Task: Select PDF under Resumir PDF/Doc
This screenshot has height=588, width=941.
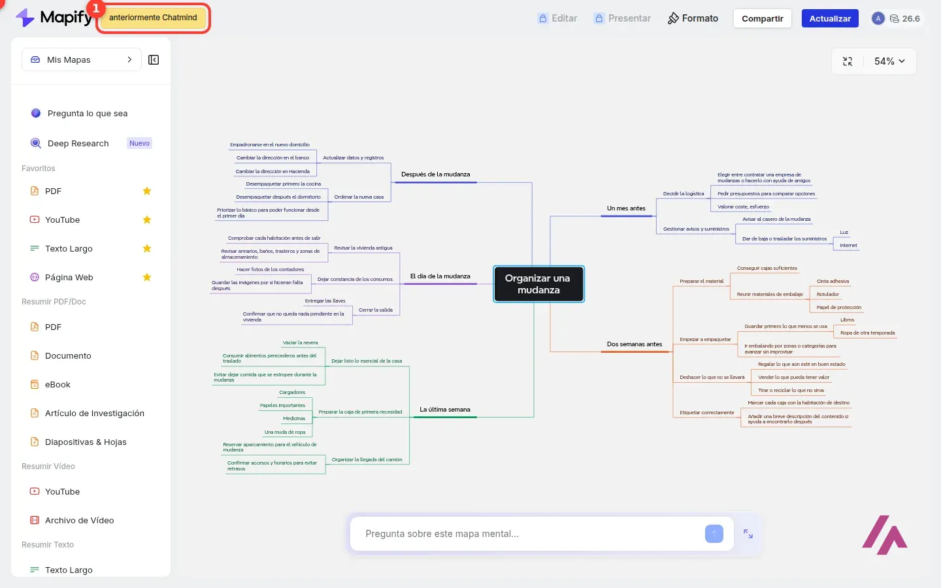Action: pos(53,327)
